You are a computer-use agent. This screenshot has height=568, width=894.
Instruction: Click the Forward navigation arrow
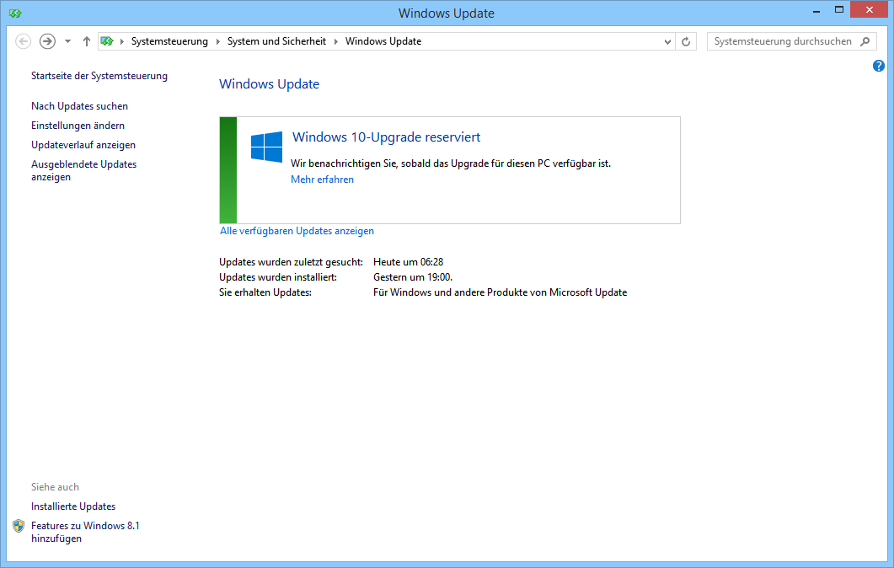coord(47,41)
